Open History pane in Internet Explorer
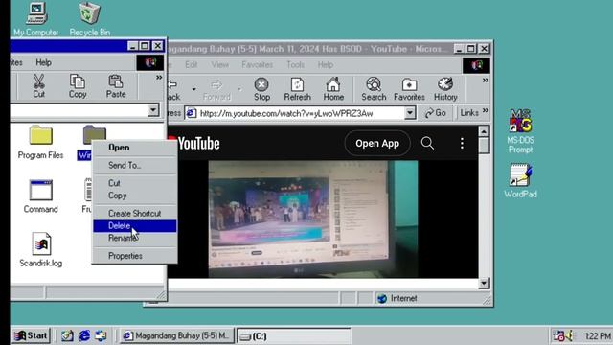This screenshot has height=345, width=613. tap(445, 89)
